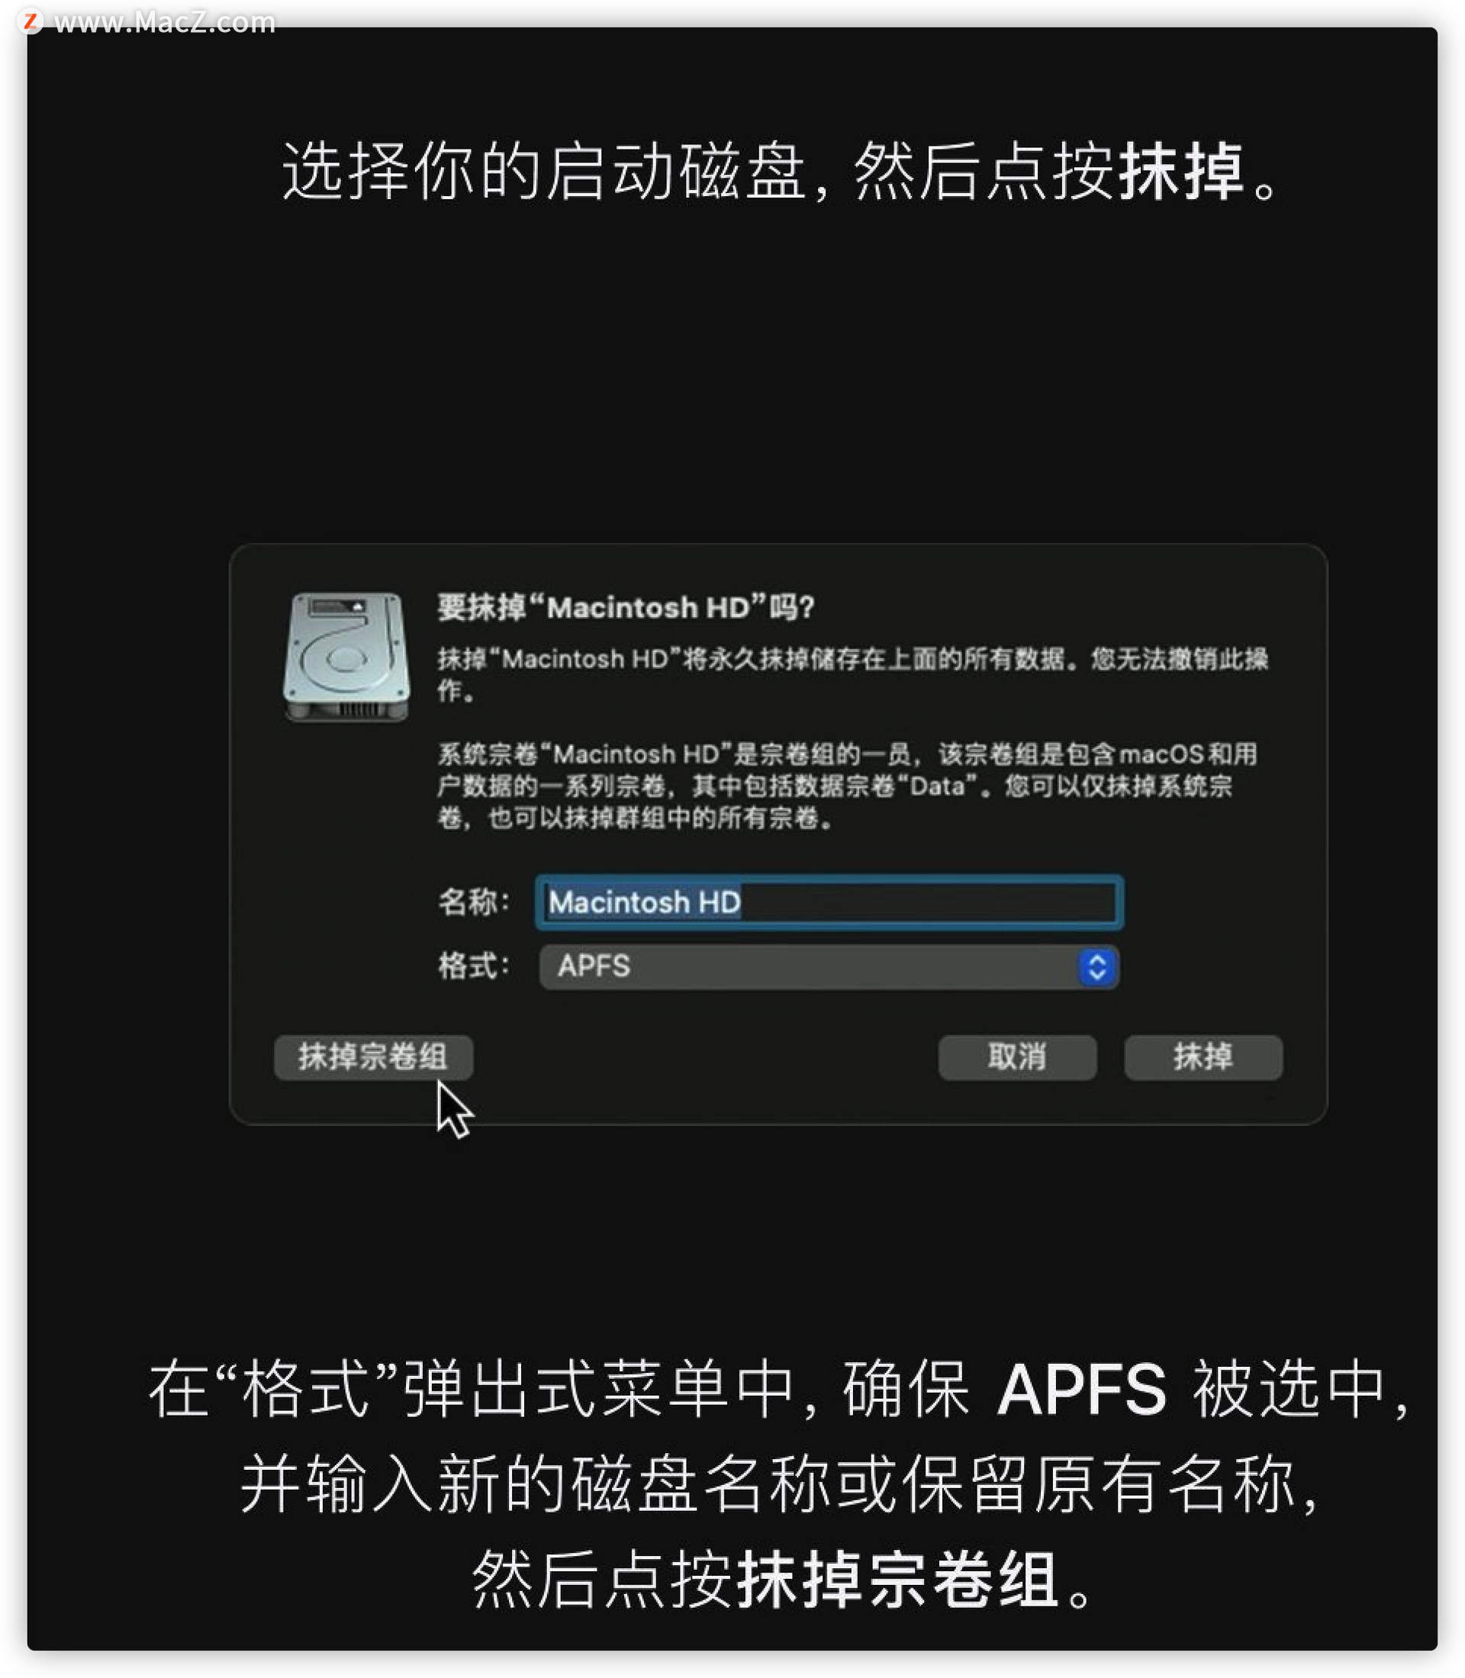Open the APFS format dropdown
Viewport: 1465px width, 1678px height.
828,967
